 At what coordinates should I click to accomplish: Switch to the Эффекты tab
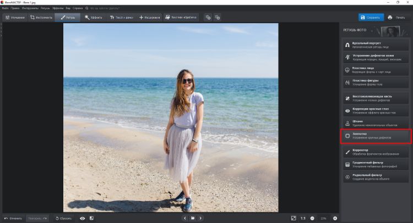pos(95,18)
